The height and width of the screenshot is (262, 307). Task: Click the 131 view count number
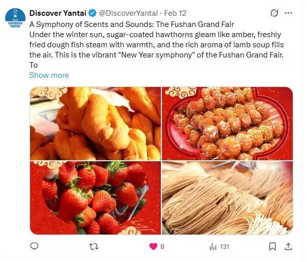pyautogui.click(x=225, y=246)
